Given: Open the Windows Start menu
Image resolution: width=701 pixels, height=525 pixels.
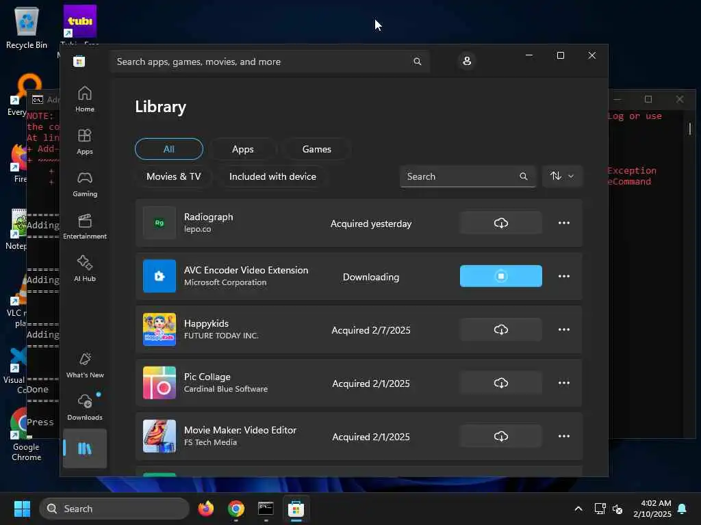Looking at the screenshot, I should [x=22, y=509].
